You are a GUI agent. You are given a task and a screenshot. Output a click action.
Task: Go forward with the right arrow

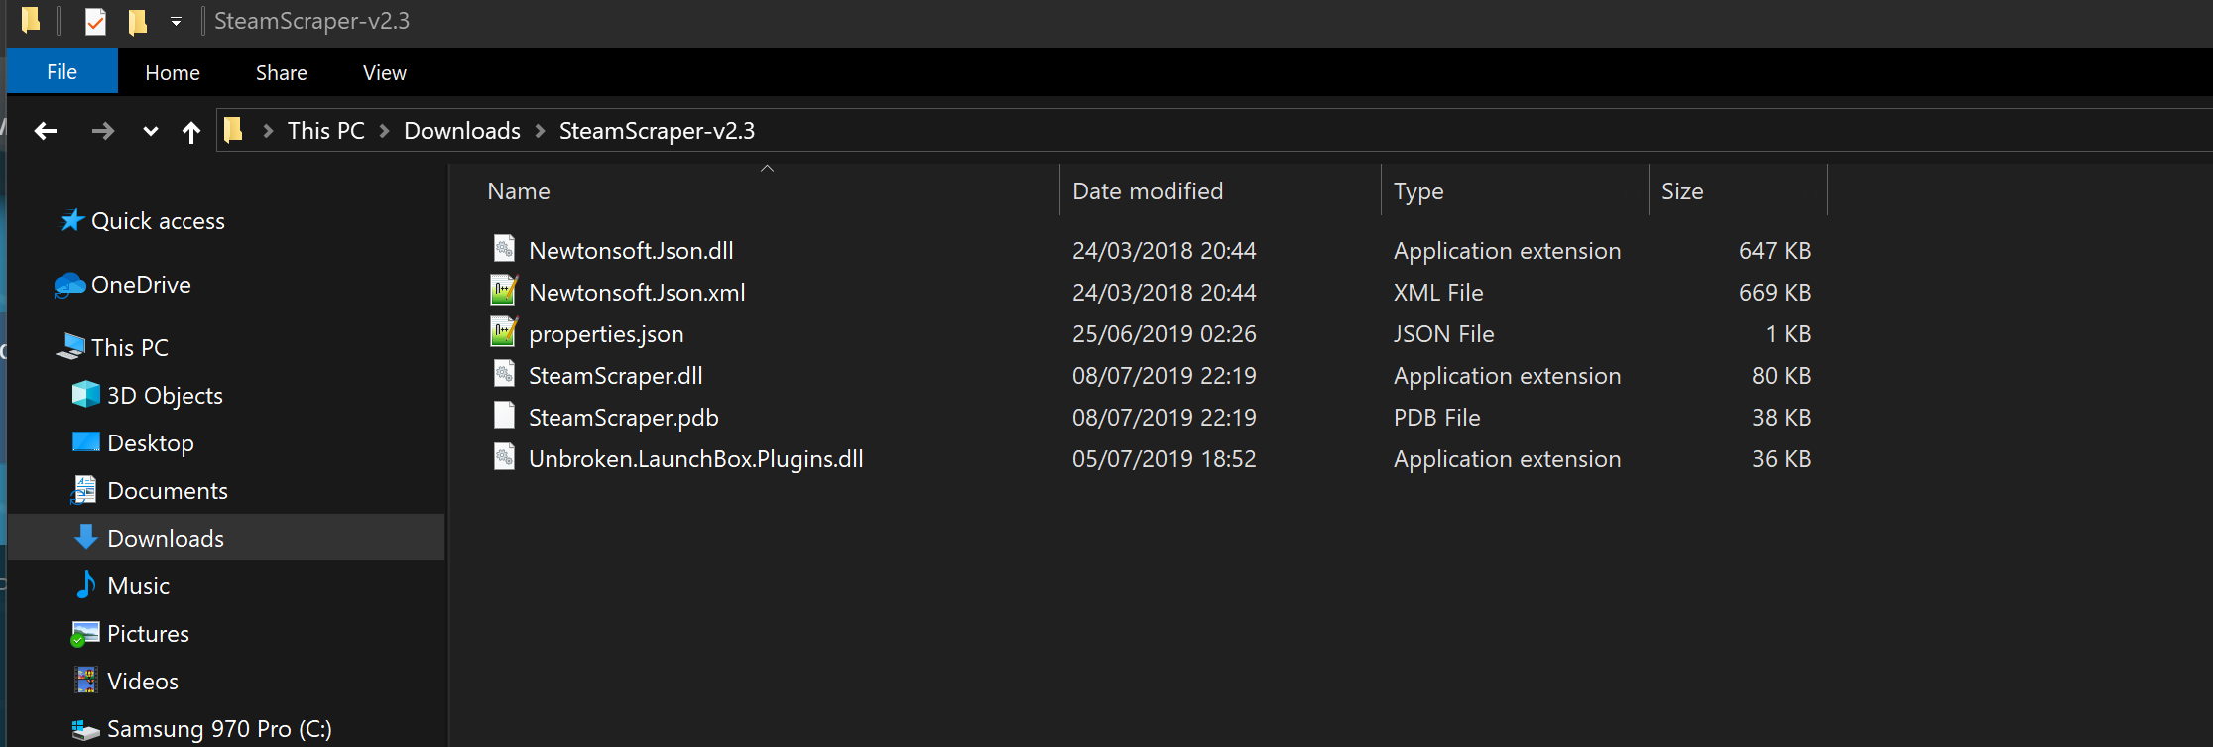[x=102, y=130]
